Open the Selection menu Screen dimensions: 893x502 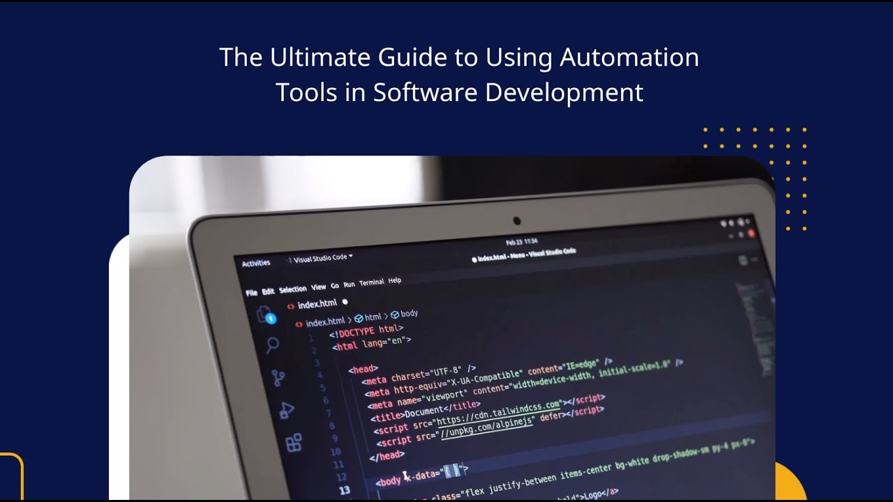[293, 289]
